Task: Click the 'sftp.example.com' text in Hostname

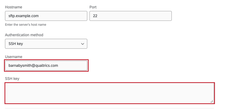Action: (x=24, y=16)
